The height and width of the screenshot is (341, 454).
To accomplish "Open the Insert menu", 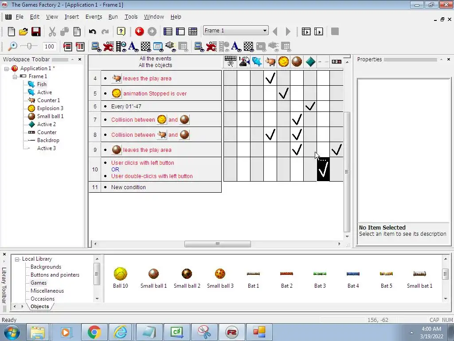I will (x=71, y=17).
